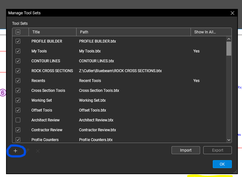Screen dimensions: 242x177
Task: Select the My Tools title
Action: pyautogui.click(x=39, y=51)
